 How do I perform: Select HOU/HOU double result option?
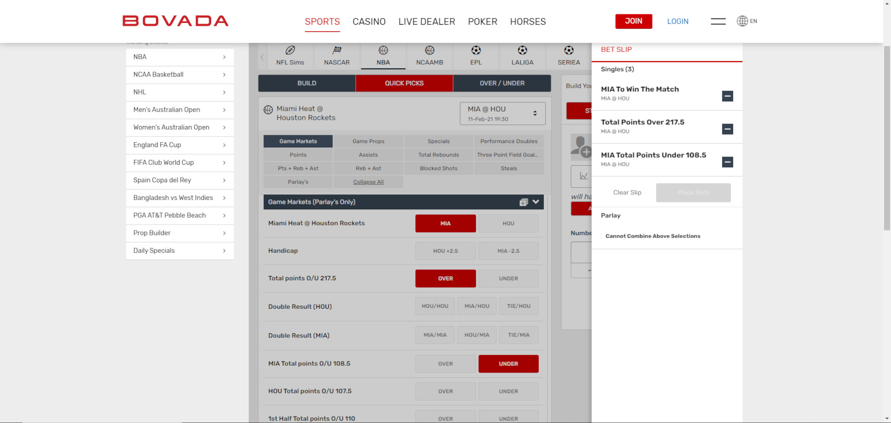[x=435, y=306]
